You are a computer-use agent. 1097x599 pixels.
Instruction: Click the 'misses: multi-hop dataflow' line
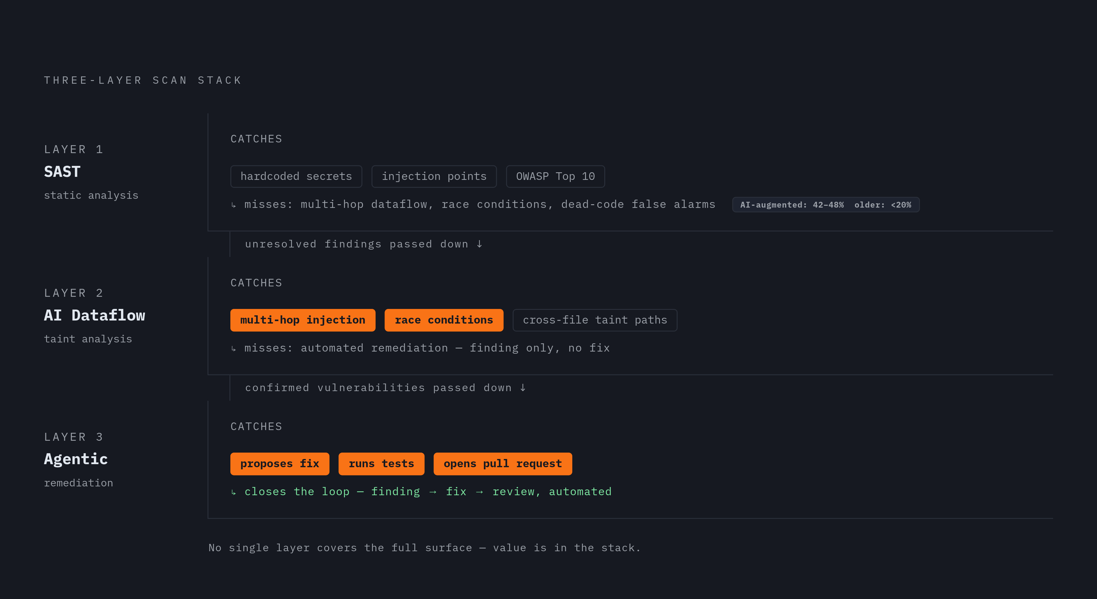[x=480, y=204]
